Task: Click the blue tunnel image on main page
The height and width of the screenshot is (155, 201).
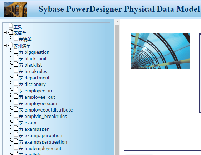Action: (160, 51)
